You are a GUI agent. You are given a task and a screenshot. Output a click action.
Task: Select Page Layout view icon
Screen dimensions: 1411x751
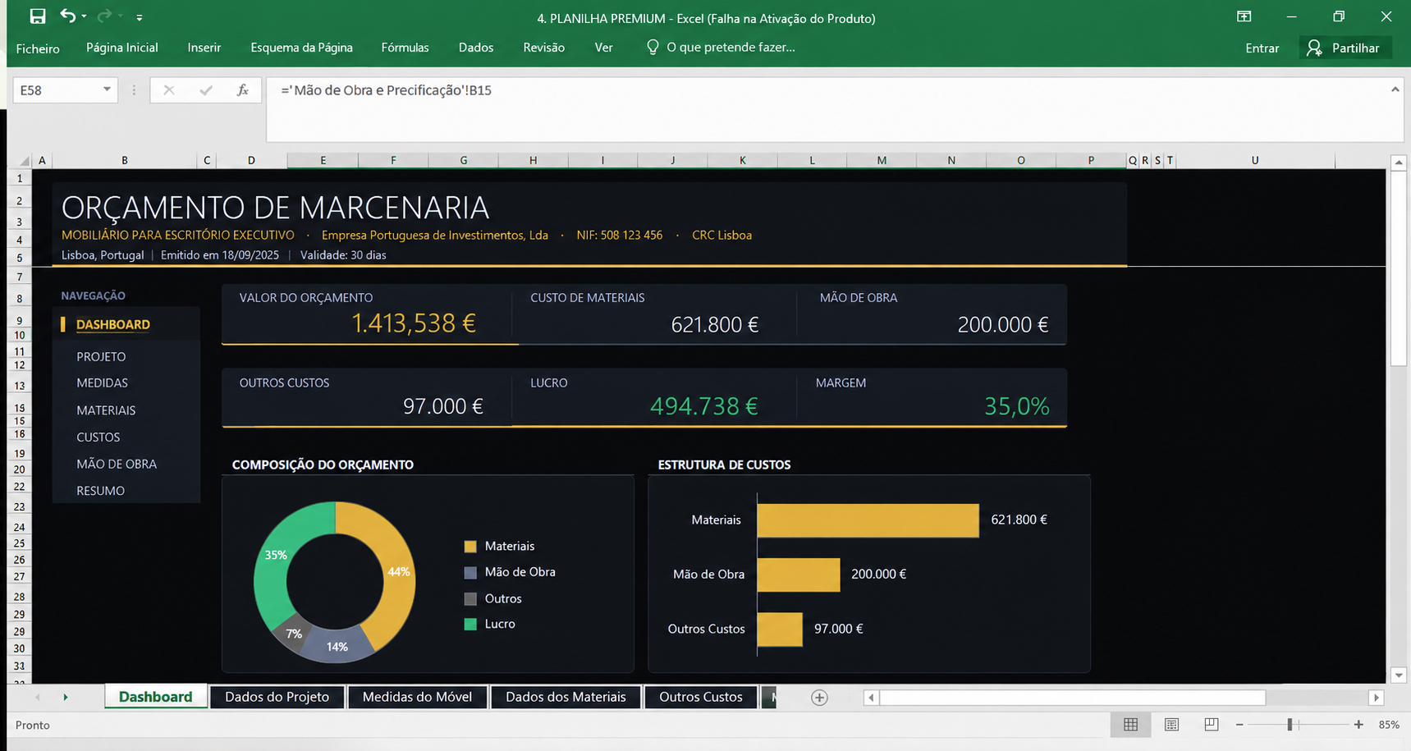pyautogui.click(x=1171, y=725)
